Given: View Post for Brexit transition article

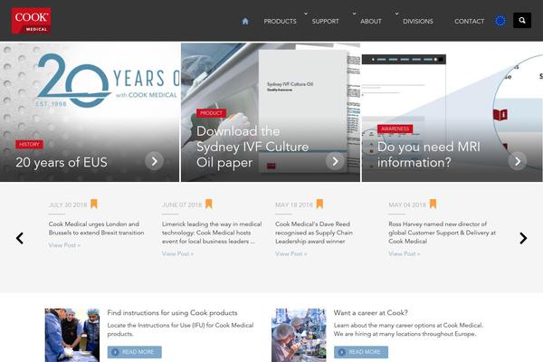Looking at the screenshot, I should 64,245.
